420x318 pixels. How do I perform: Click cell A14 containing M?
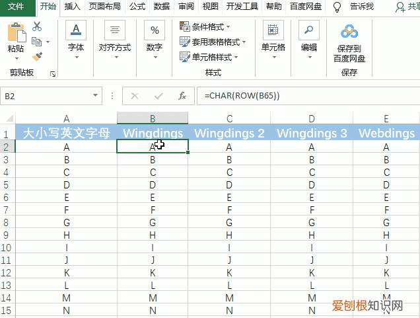pyautogui.click(x=67, y=298)
